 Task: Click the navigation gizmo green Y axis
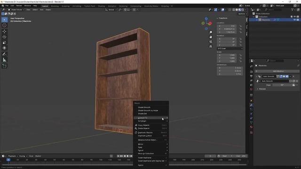[x=203, y=23]
